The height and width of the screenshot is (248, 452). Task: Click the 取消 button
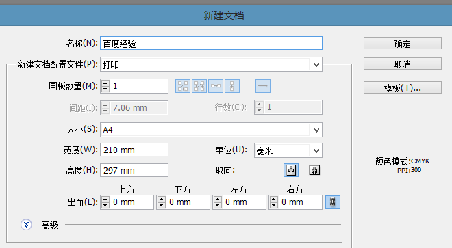[403, 64]
